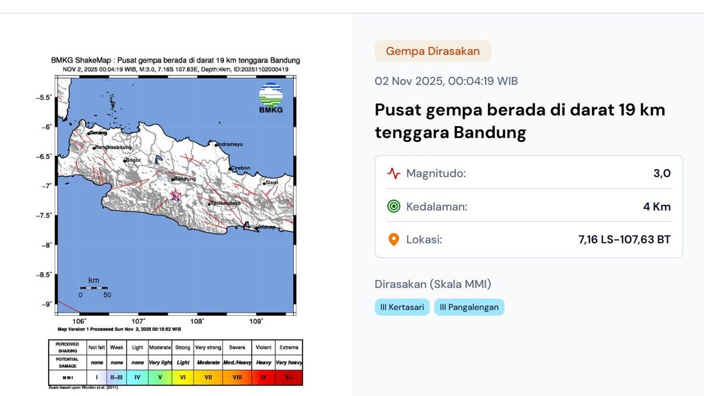The height and width of the screenshot is (396, 704).
Task: Click the orange location pin icon
Action: pos(394,239)
